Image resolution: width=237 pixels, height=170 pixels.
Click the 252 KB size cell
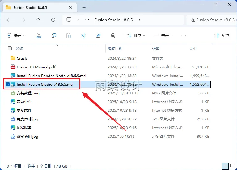203,119
